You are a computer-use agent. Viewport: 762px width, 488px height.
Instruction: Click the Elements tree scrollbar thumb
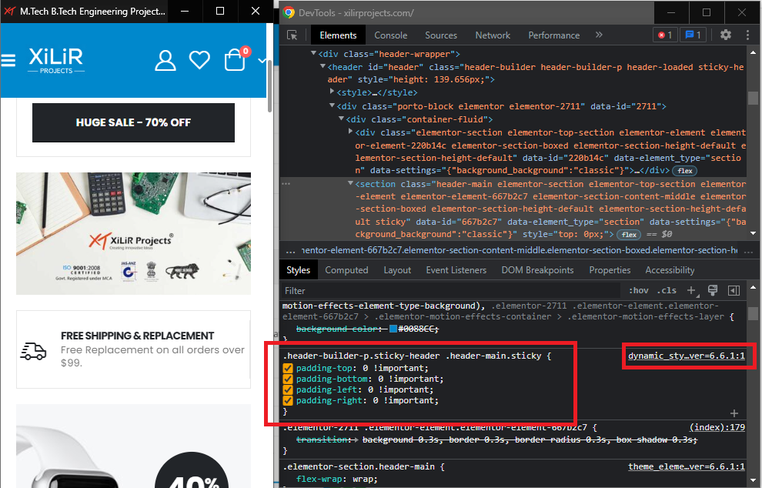click(753, 98)
